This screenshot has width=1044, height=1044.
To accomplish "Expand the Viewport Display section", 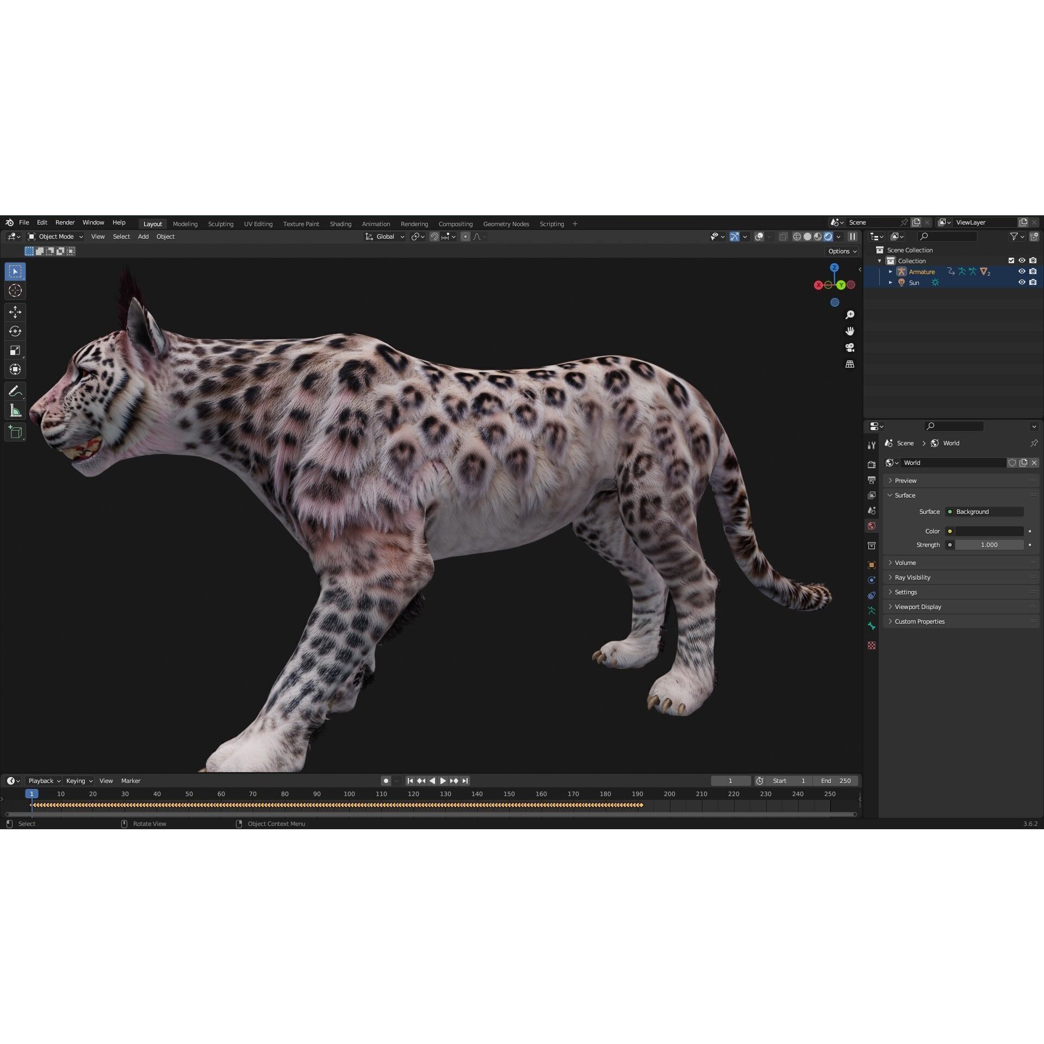I will pos(918,606).
